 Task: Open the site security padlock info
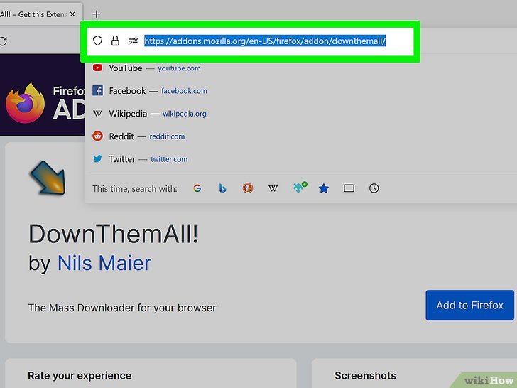115,41
